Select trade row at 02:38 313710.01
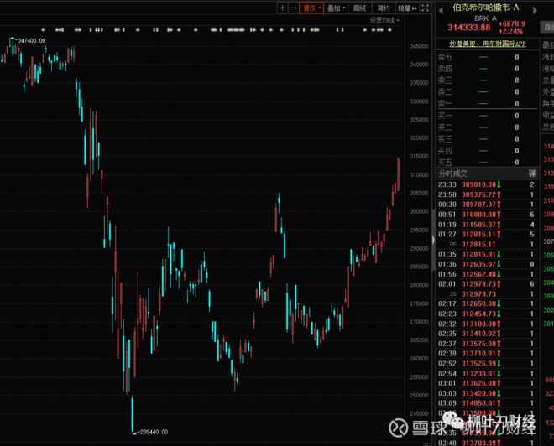The image size is (554, 446). pos(487,354)
